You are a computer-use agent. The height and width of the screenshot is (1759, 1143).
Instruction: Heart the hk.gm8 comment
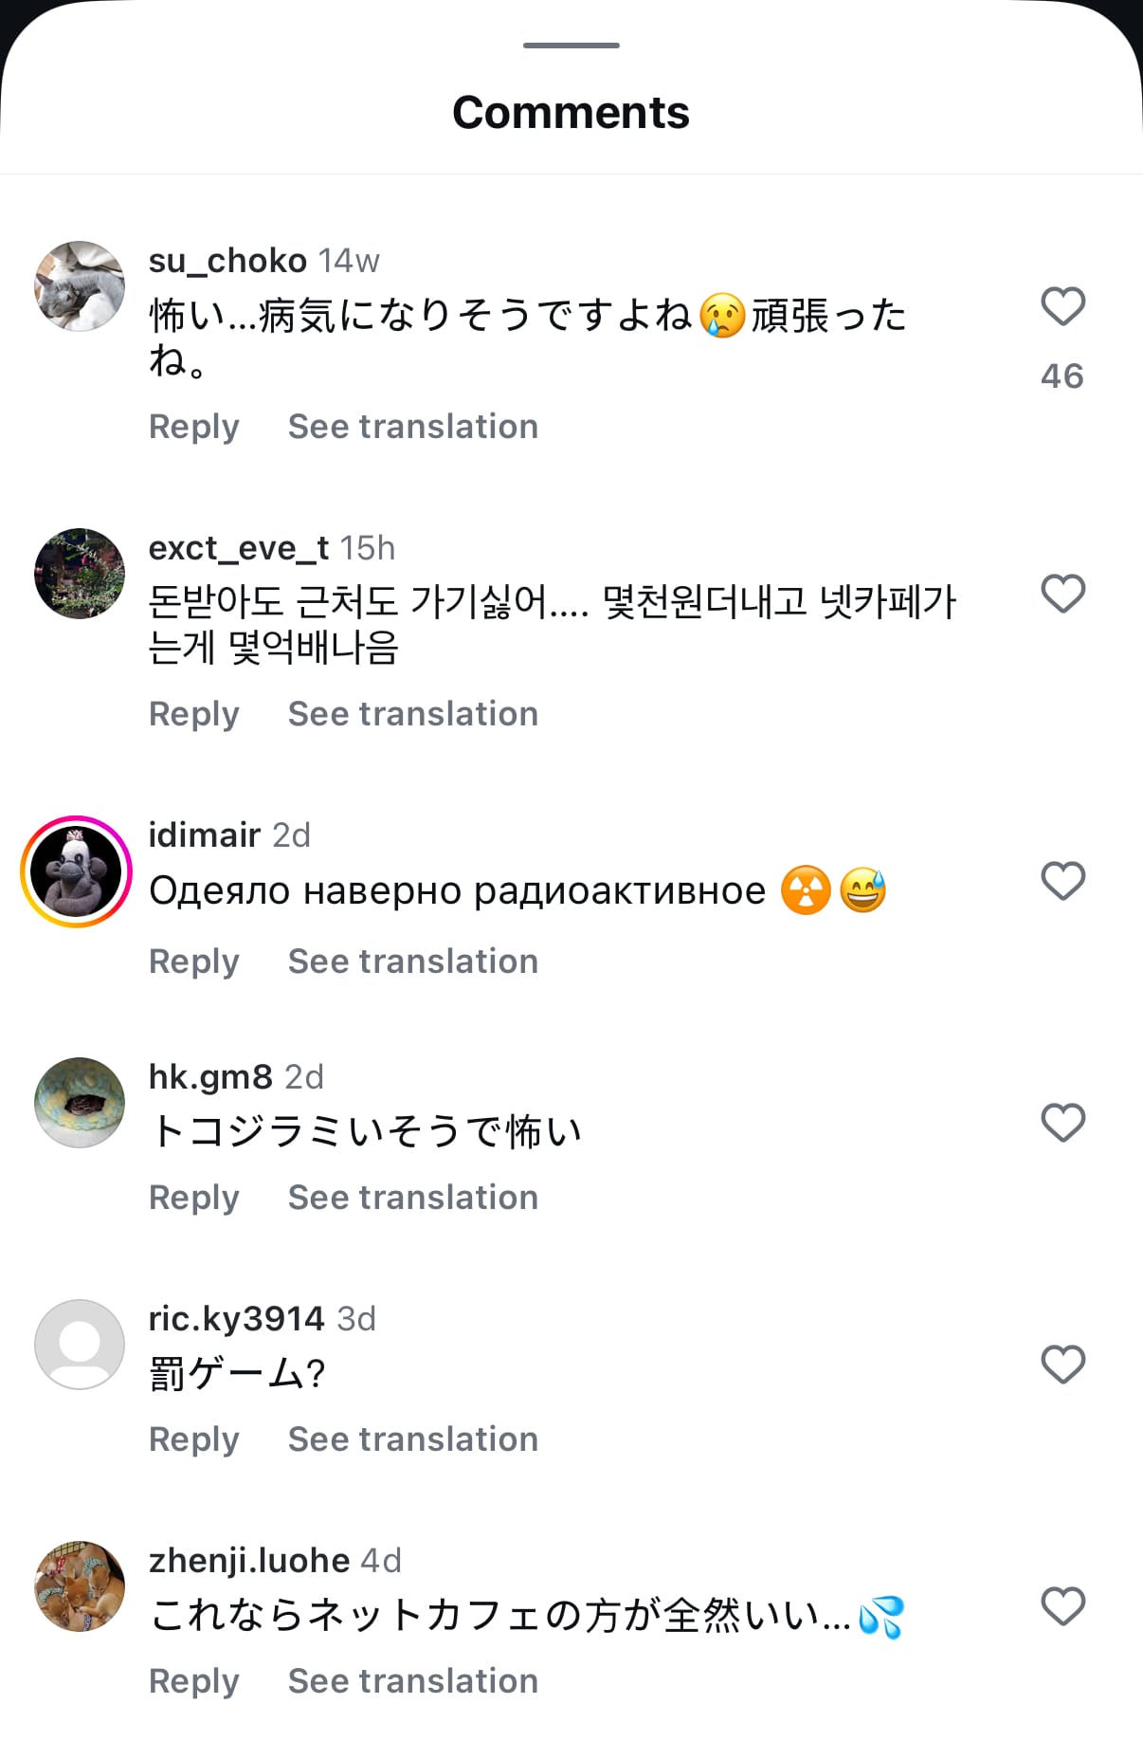(1062, 1124)
